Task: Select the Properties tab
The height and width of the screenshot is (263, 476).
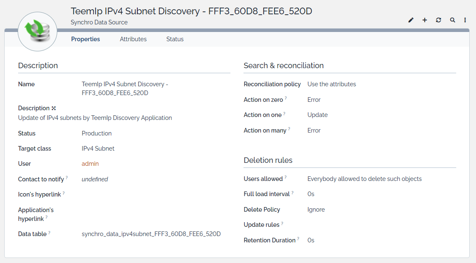Action: pyautogui.click(x=86, y=39)
